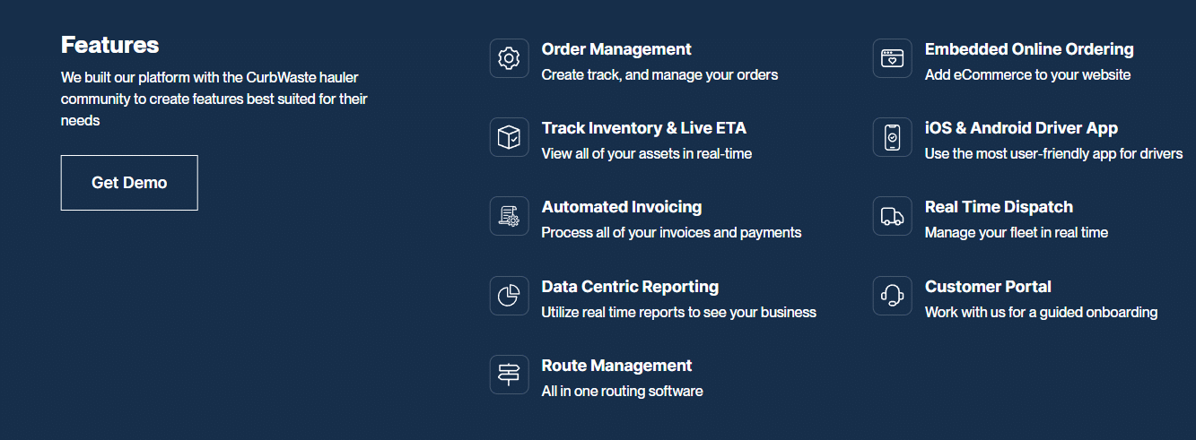Click the Embedded Online Ordering heading
Screen dimensions: 1196x440
coord(1029,49)
